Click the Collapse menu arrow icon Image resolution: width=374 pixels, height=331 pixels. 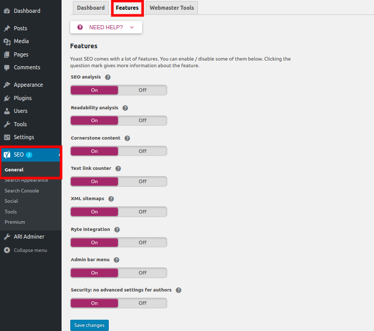point(7,250)
